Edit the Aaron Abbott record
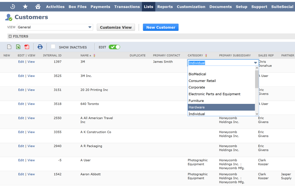The height and width of the screenshot is (186, 295). [21, 174]
